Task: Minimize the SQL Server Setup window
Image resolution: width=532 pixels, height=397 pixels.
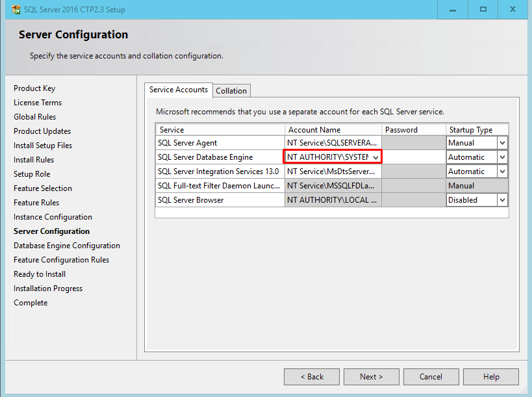Action: pos(452,10)
